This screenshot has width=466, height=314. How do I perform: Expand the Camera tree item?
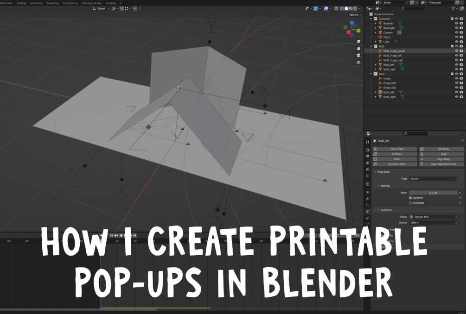coord(376,32)
